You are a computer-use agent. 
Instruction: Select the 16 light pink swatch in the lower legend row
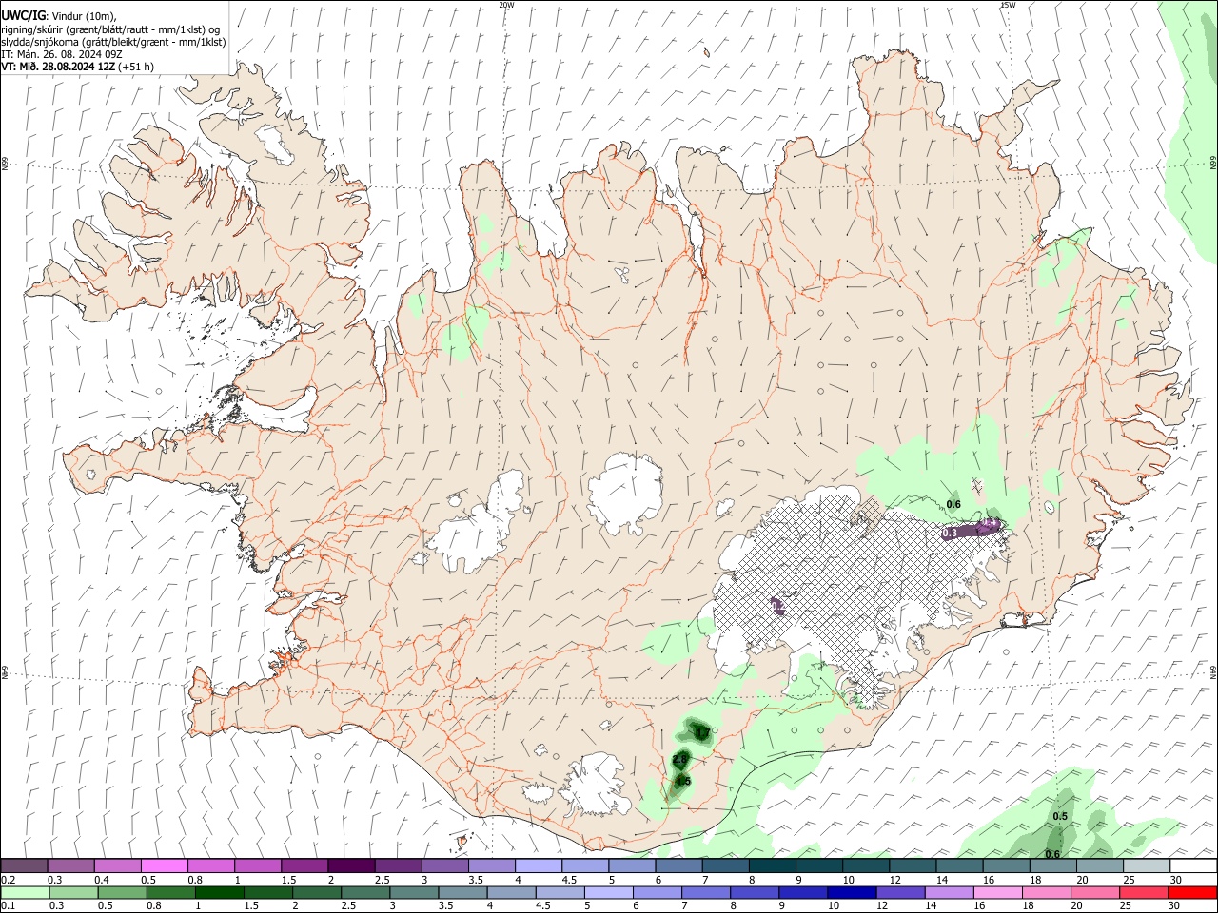(x=998, y=892)
